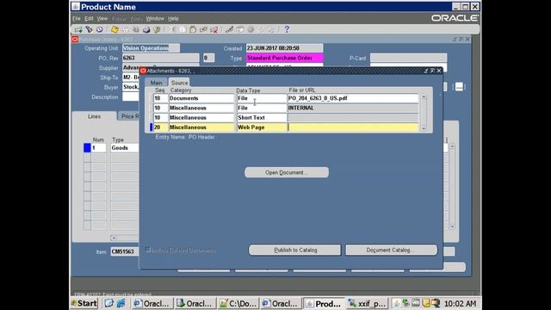
Task: Toggle Include Related Documents checkbox
Action: tap(148, 251)
